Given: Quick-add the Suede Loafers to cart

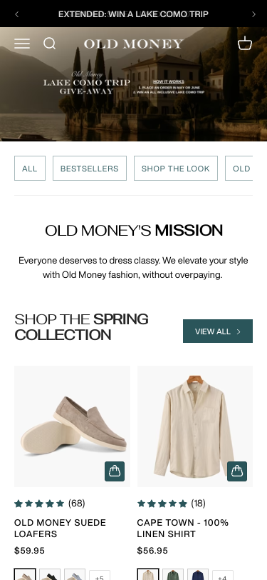Looking at the screenshot, I should [x=115, y=471].
